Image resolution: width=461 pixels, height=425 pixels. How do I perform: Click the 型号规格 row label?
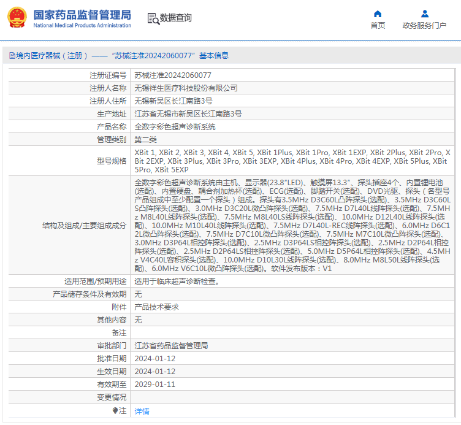coord(111,161)
